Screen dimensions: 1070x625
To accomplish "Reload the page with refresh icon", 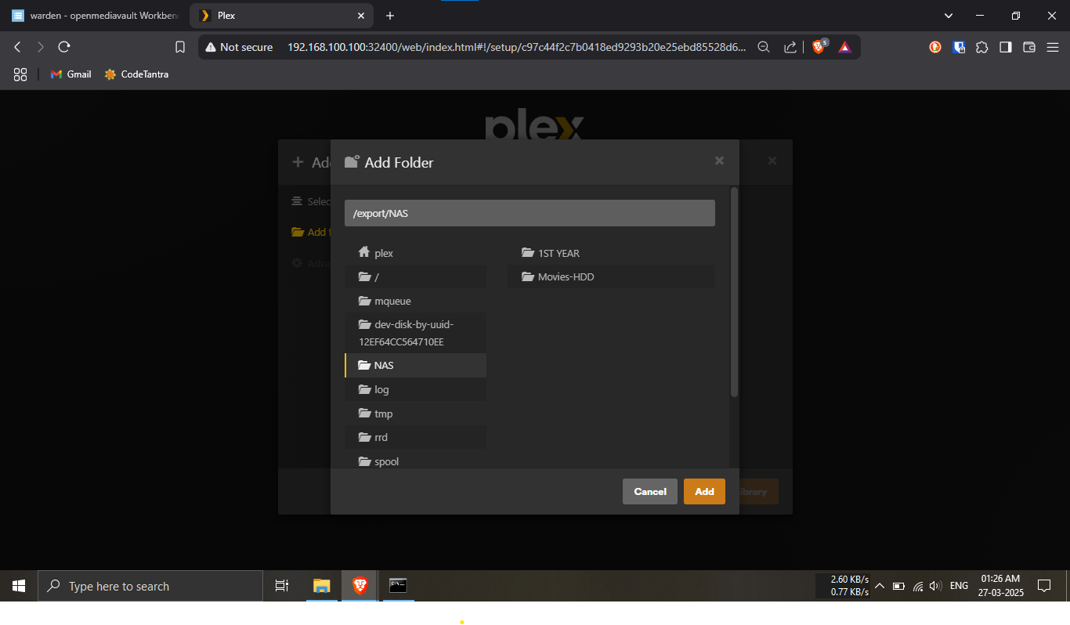I will (64, 47).
